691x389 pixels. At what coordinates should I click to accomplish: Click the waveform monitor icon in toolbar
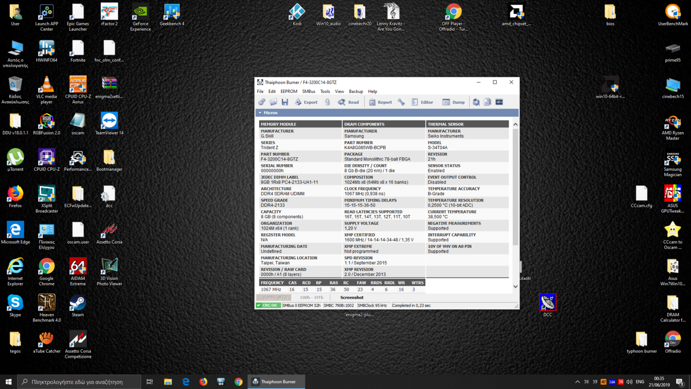pos(499,102)
